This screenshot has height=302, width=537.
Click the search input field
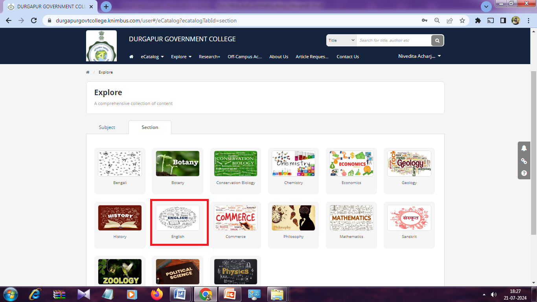click(393, 41)
